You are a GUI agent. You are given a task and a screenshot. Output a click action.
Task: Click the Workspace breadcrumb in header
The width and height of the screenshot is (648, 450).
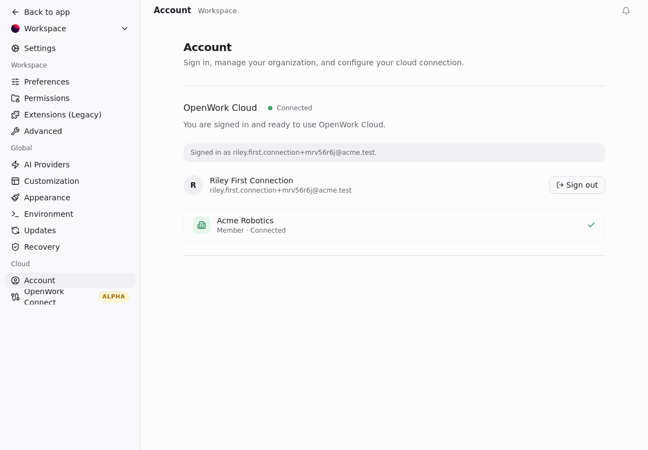click(217, 11)
